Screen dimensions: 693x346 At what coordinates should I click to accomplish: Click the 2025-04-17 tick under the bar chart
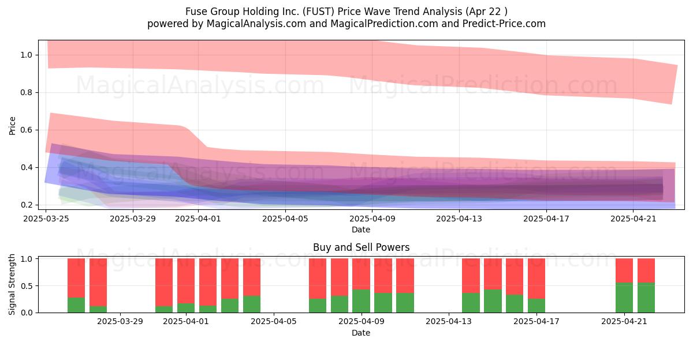pos(536,322)
